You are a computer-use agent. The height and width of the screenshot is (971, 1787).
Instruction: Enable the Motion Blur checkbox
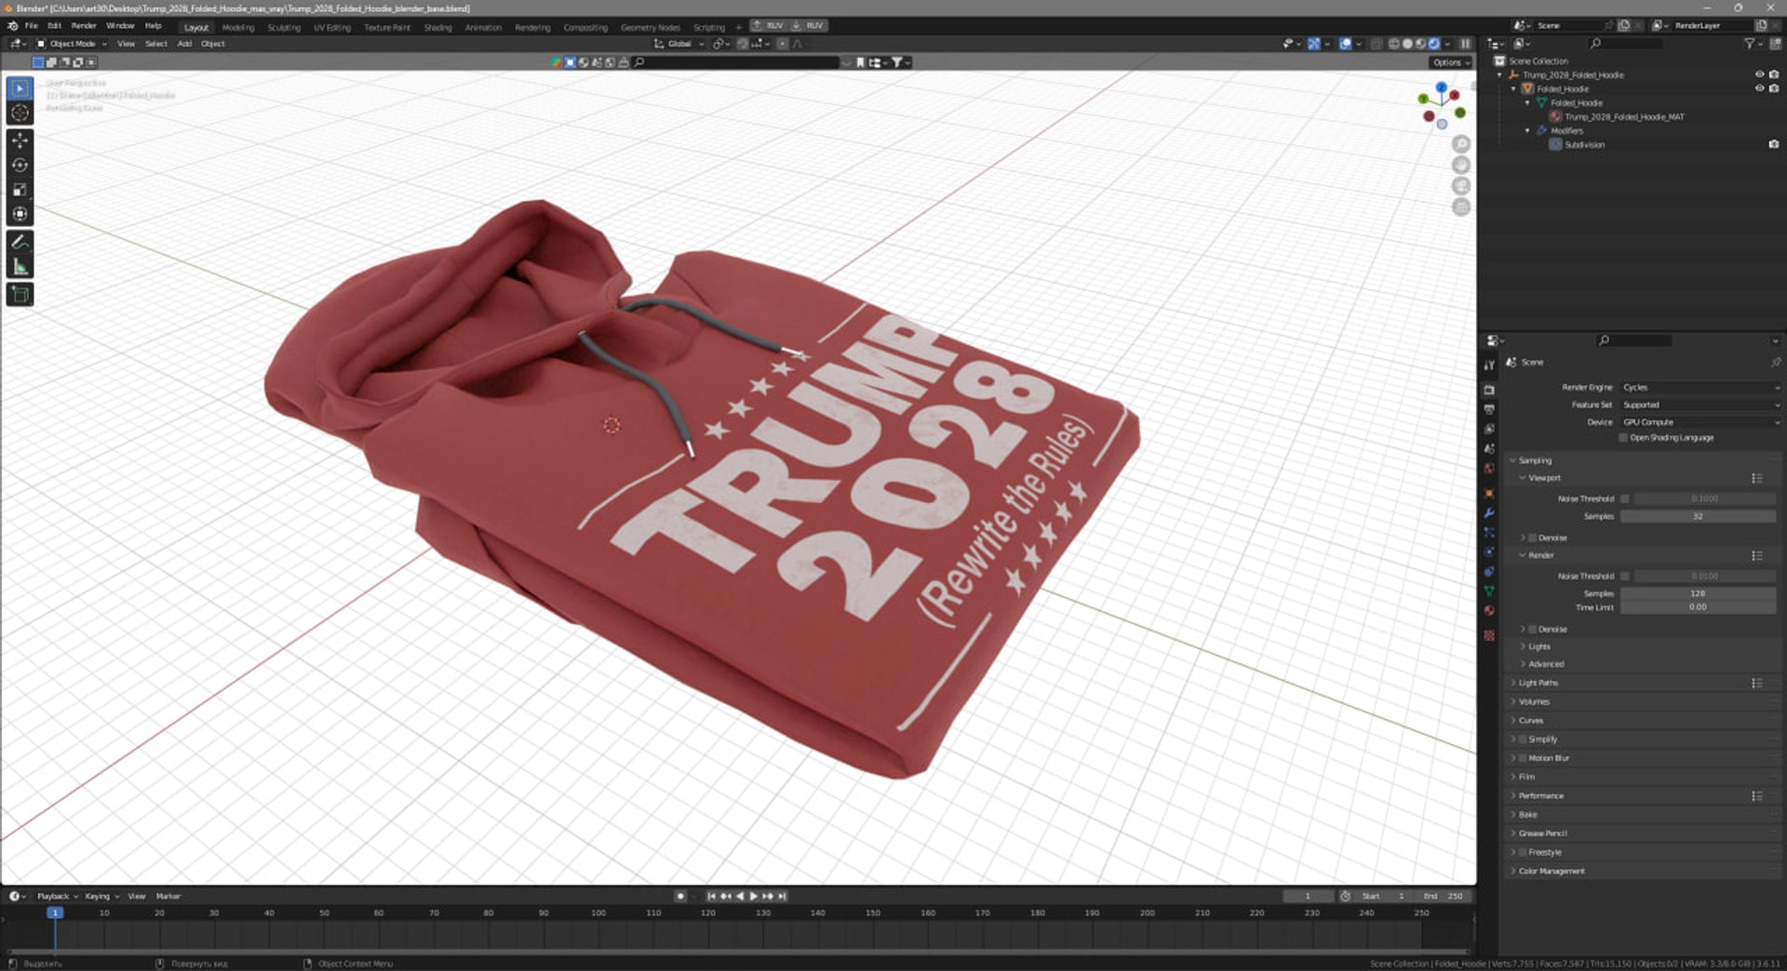(x=1523, y=758)
